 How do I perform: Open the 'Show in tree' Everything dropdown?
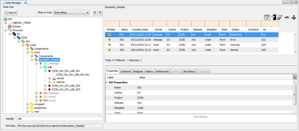click(71, 13)
